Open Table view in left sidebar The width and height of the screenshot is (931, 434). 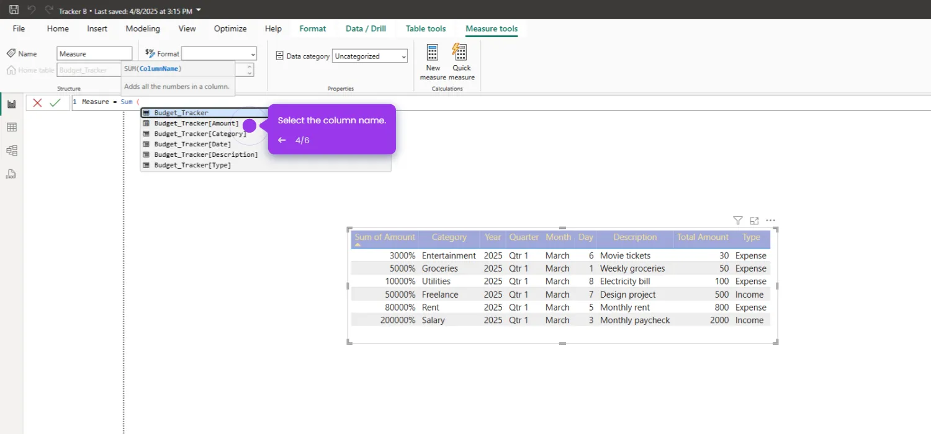pyautogui.click(x=11, y=127)
